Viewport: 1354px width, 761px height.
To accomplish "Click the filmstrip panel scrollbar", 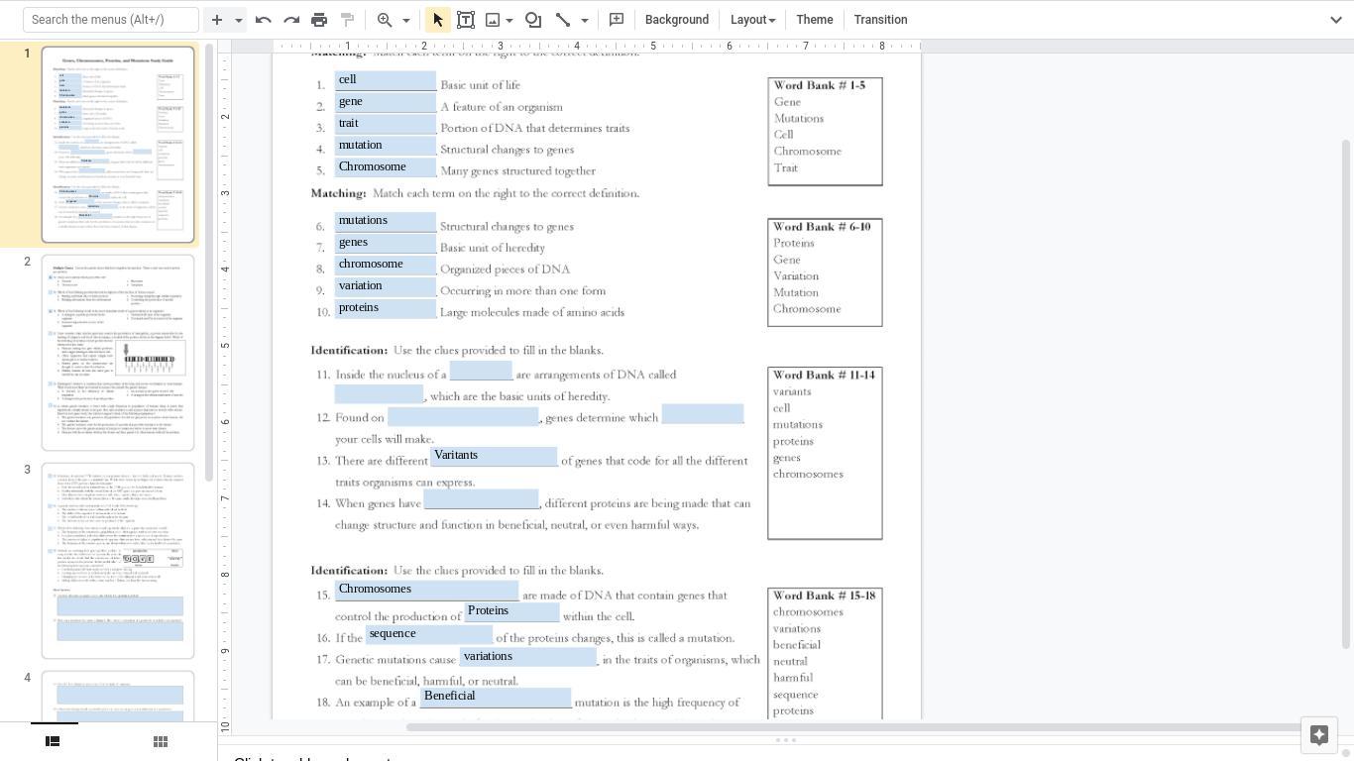I will (x=209, y=264).
